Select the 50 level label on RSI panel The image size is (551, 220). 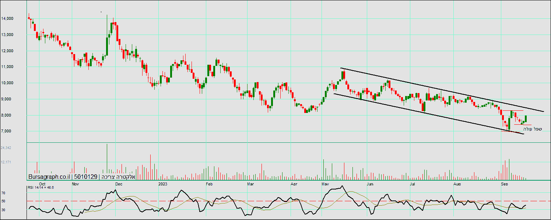pos(3,201)
